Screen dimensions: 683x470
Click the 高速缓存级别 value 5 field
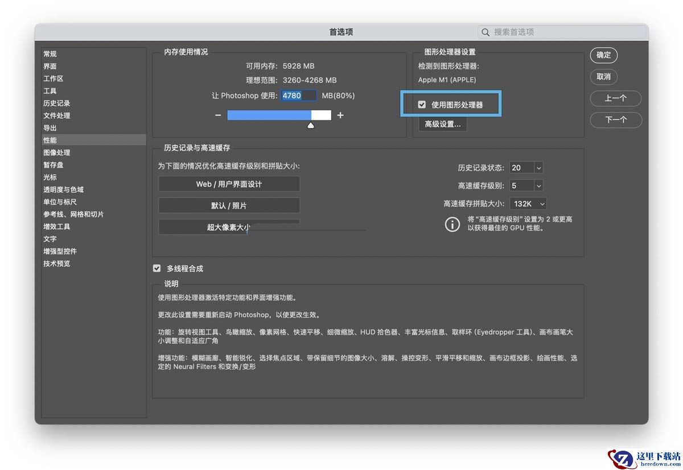coord(521,185)
